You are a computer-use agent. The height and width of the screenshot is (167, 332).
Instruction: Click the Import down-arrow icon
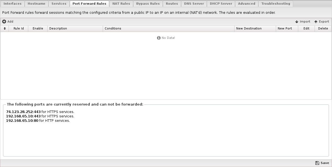[297, 22]
